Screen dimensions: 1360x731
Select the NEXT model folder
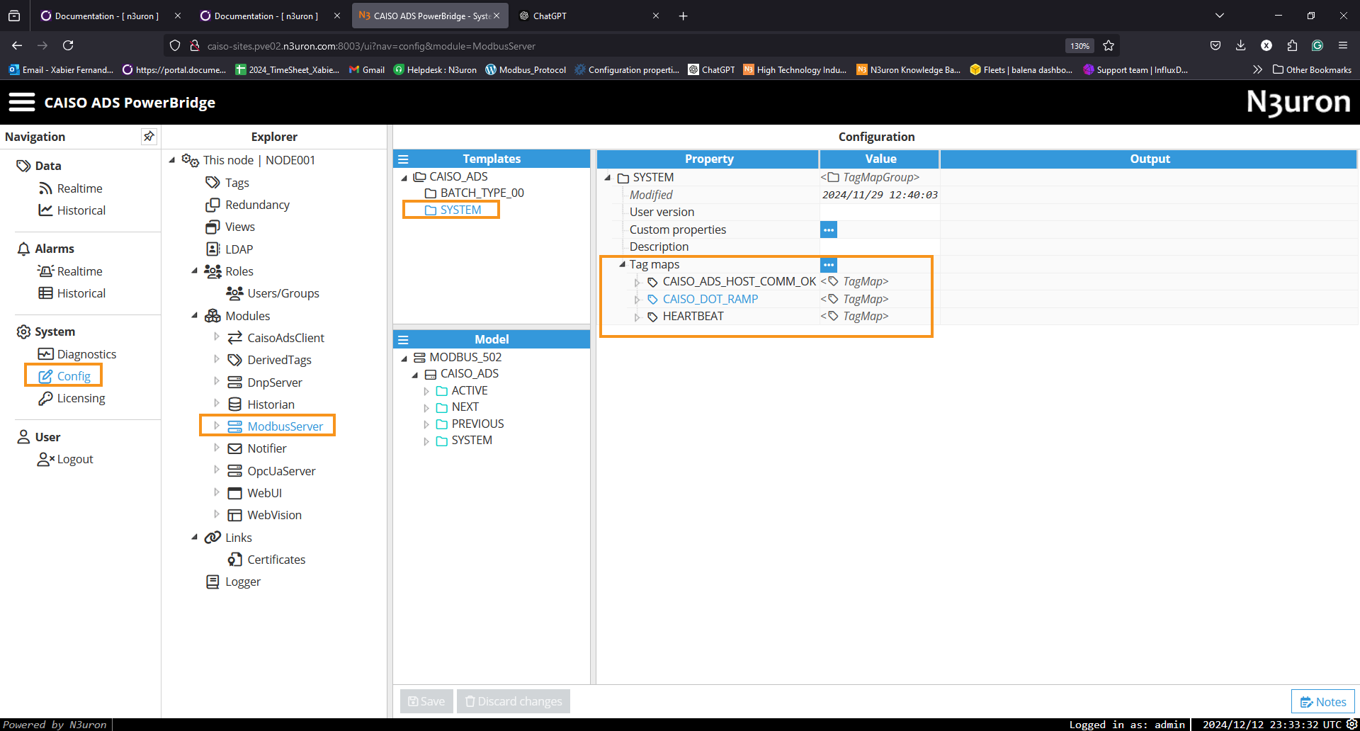pyautogui.click(x=457, y=407)
